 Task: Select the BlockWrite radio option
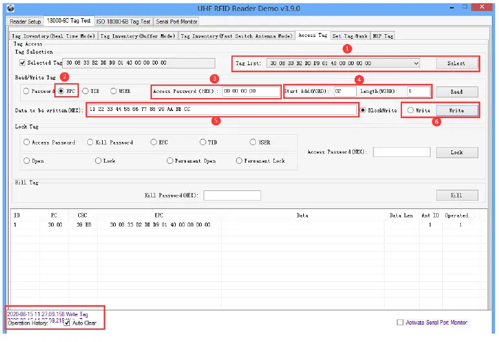point(363,110)
